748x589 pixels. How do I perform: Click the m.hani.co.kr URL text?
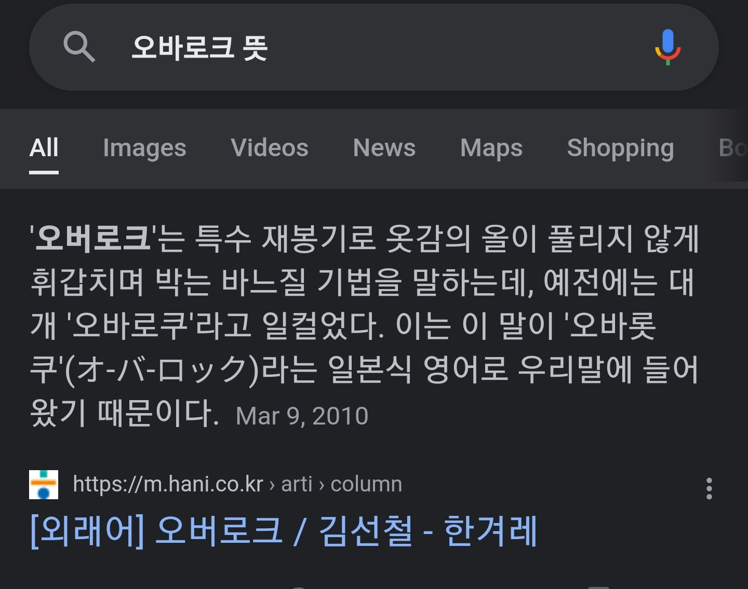click(168, 484)
